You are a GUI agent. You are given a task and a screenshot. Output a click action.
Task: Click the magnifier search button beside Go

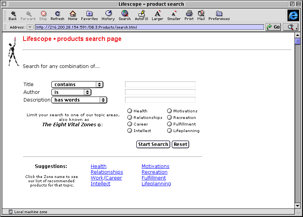click(x=291, y=27)
